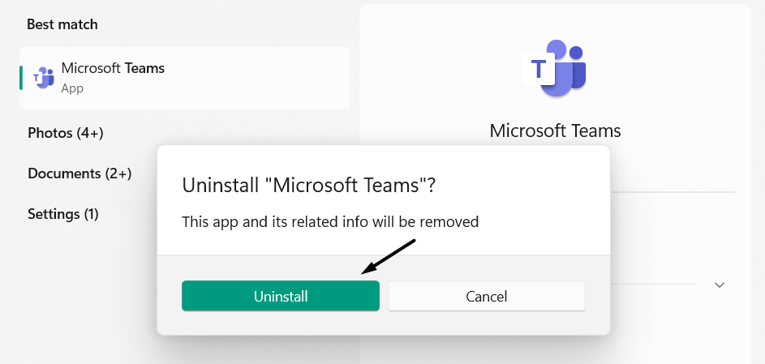Click the "Best match" heading
Image resolution: width=765 pixels, height=364 pixels.
(62, 24)
